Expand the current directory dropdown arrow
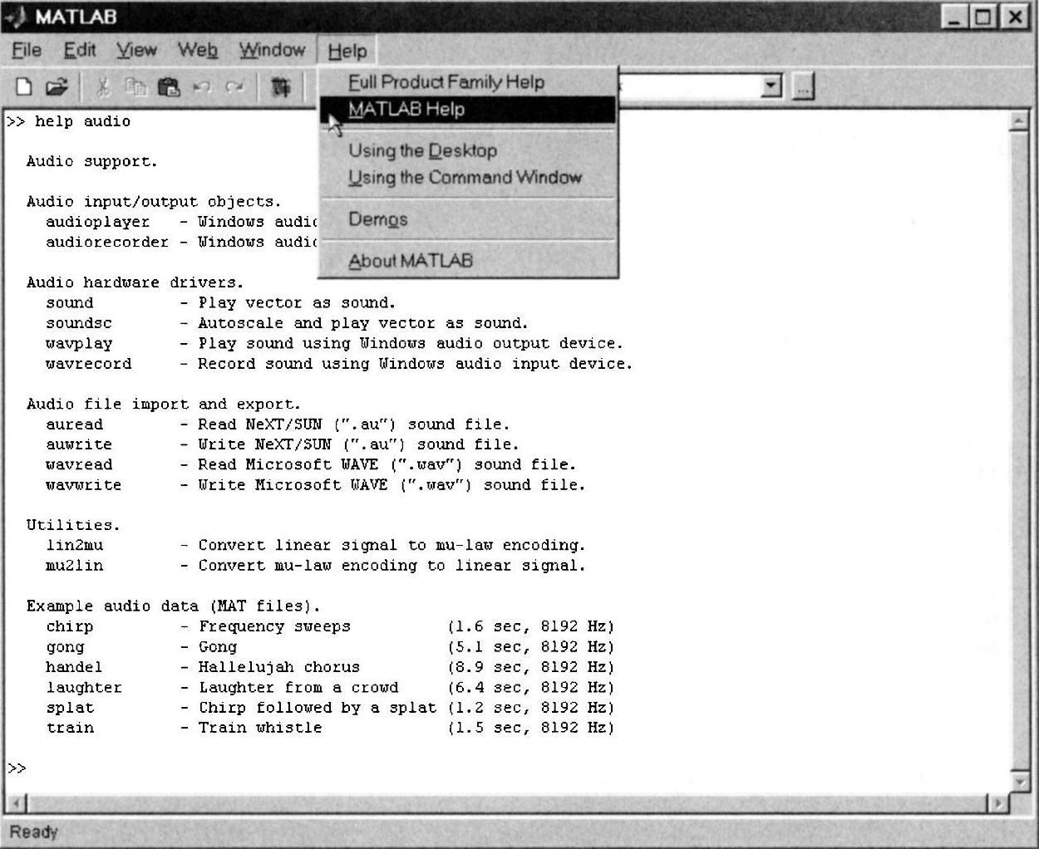The height and width of the screenshot is (849, 1039). click(x=771, y=86)
